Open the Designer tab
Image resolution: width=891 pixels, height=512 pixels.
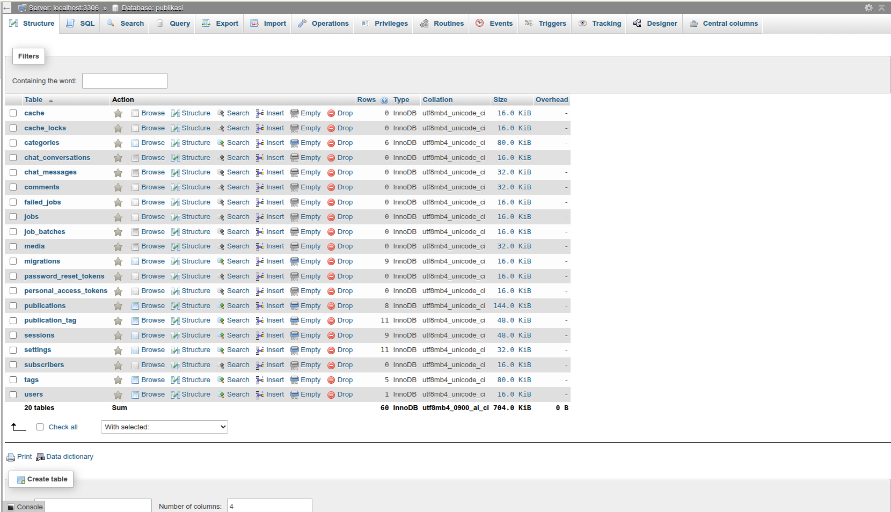655,24
